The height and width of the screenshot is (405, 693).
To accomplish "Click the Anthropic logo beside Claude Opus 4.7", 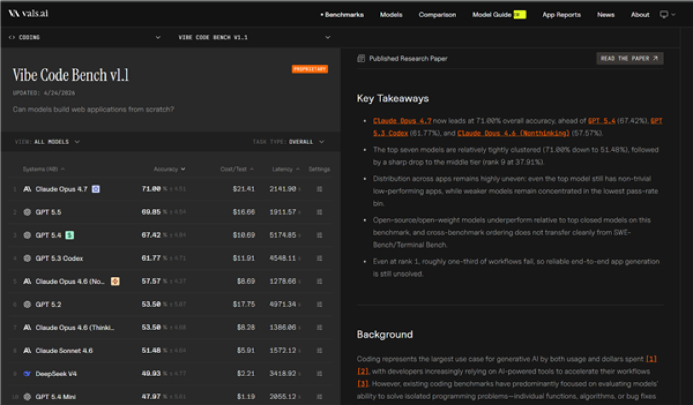I will click(27, 189).
